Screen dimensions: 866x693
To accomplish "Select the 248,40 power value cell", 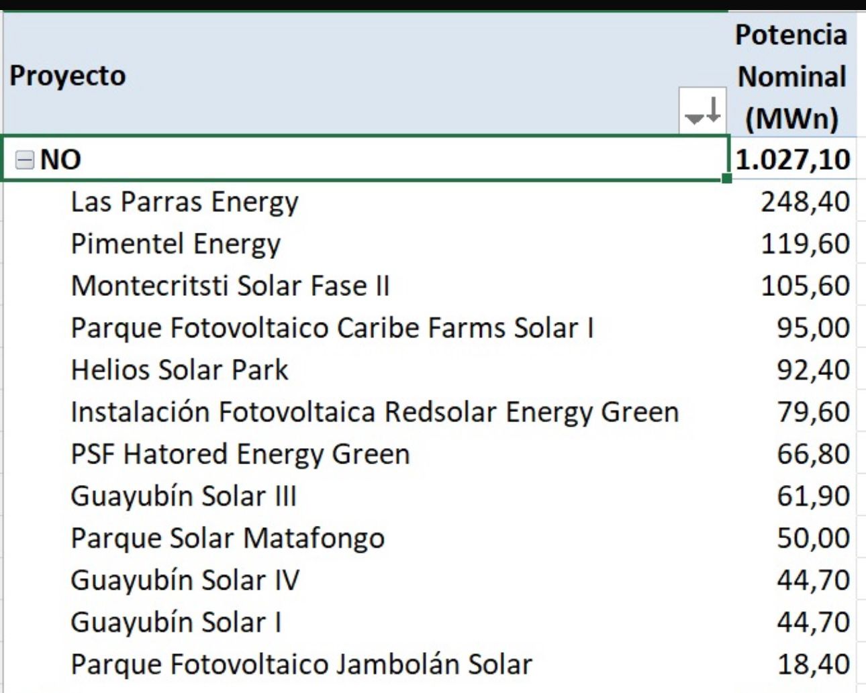I will coord(805,202).
